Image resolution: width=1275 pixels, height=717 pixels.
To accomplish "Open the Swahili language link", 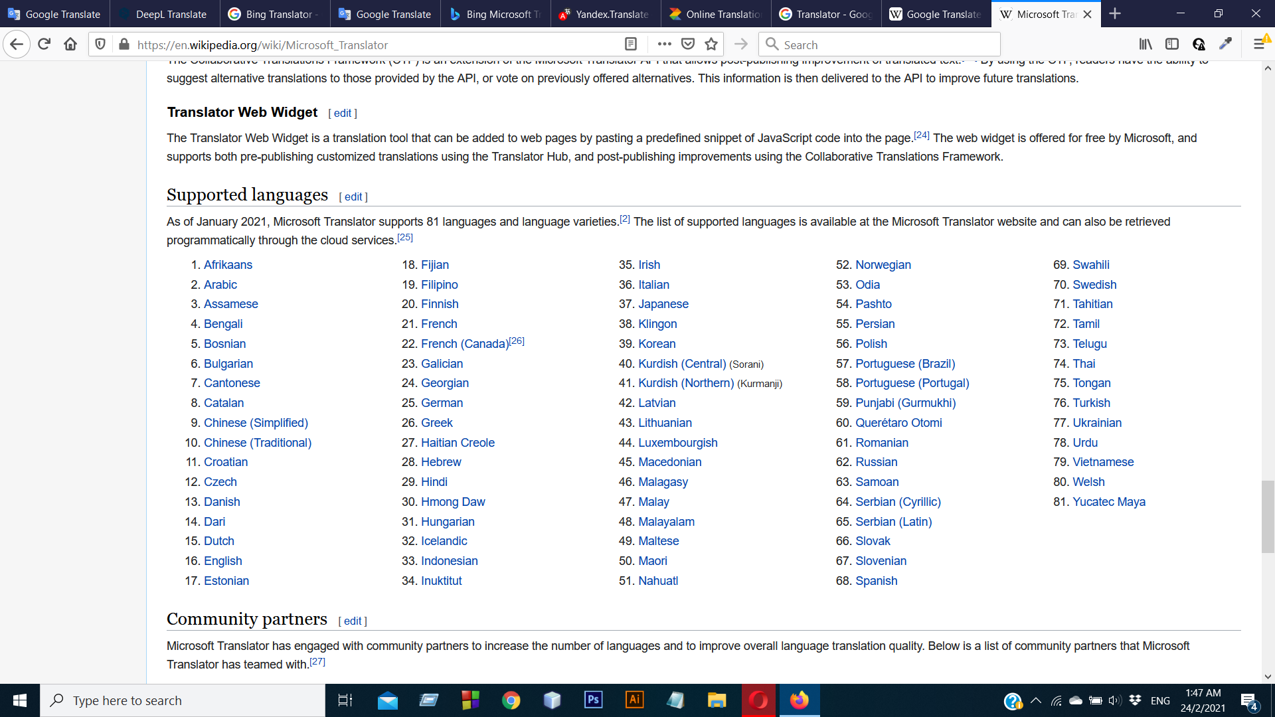I will point(1090,265).
